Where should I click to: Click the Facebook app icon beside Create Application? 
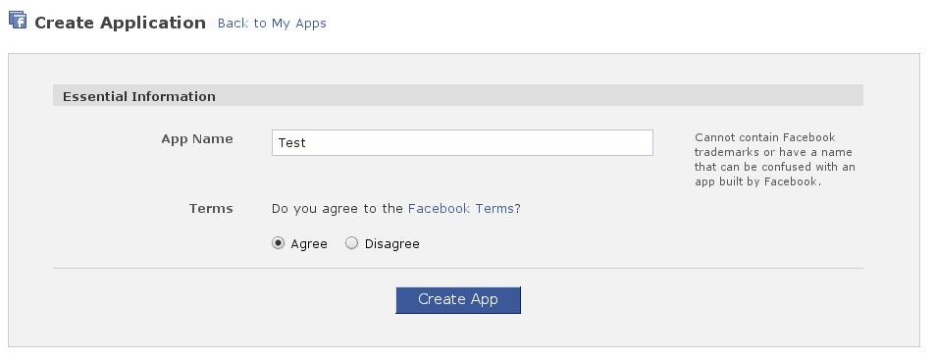coord(18,20)
